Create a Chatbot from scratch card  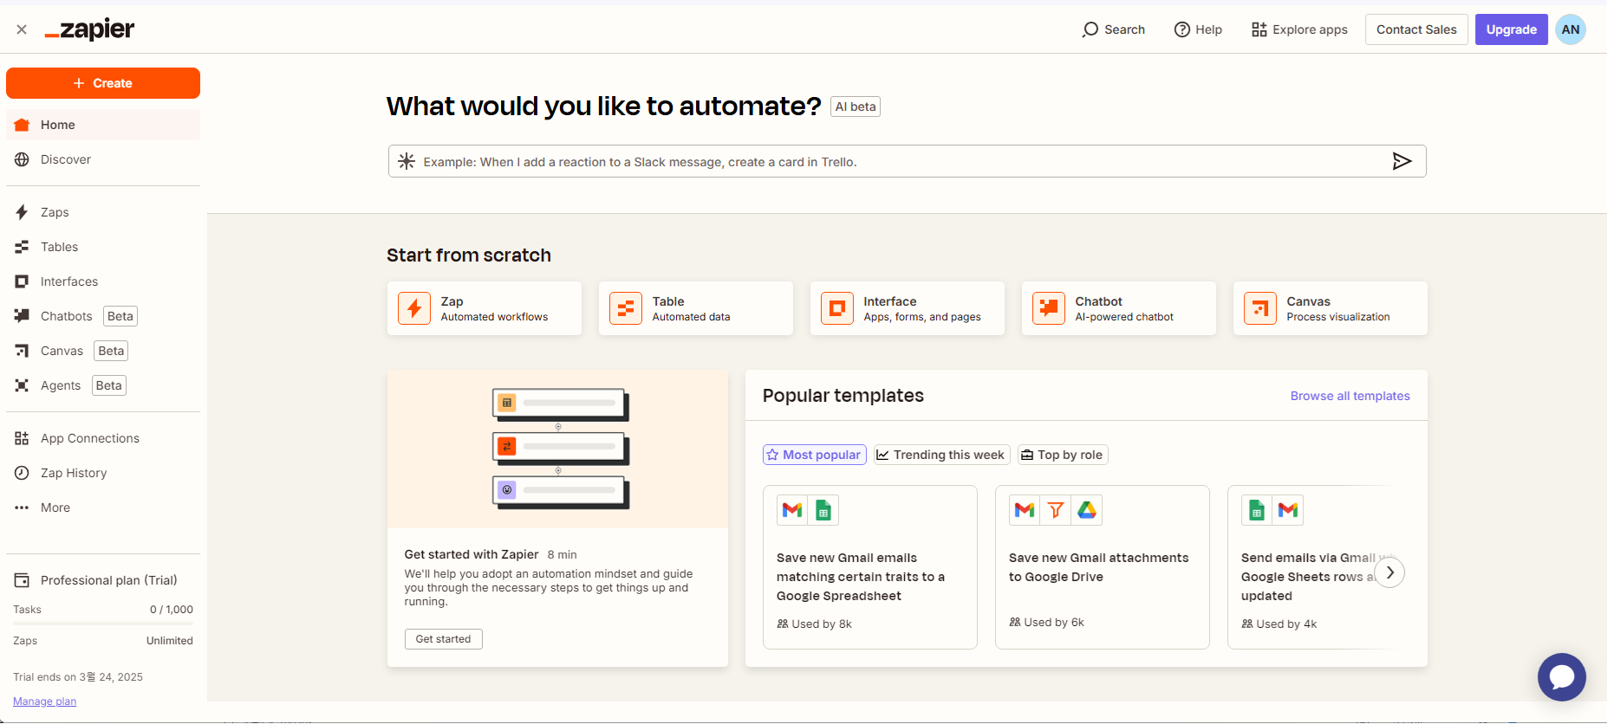pyautogui.click(x=1119, y=308)
